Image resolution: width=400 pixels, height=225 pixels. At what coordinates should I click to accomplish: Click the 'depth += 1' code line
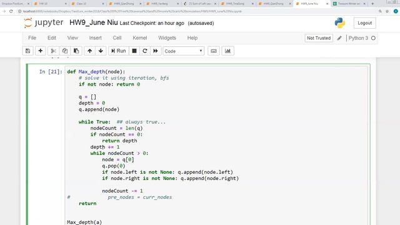pyautogui.click(x=105, y=147)
